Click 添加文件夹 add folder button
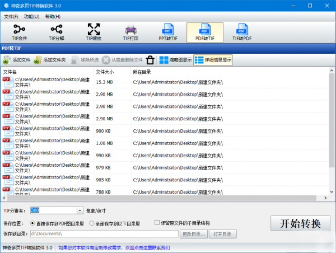 [50, 60]
